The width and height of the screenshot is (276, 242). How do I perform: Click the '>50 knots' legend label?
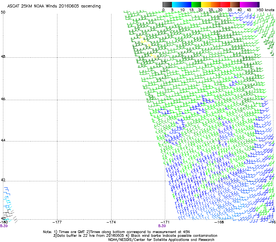click(x=265, y=10)
